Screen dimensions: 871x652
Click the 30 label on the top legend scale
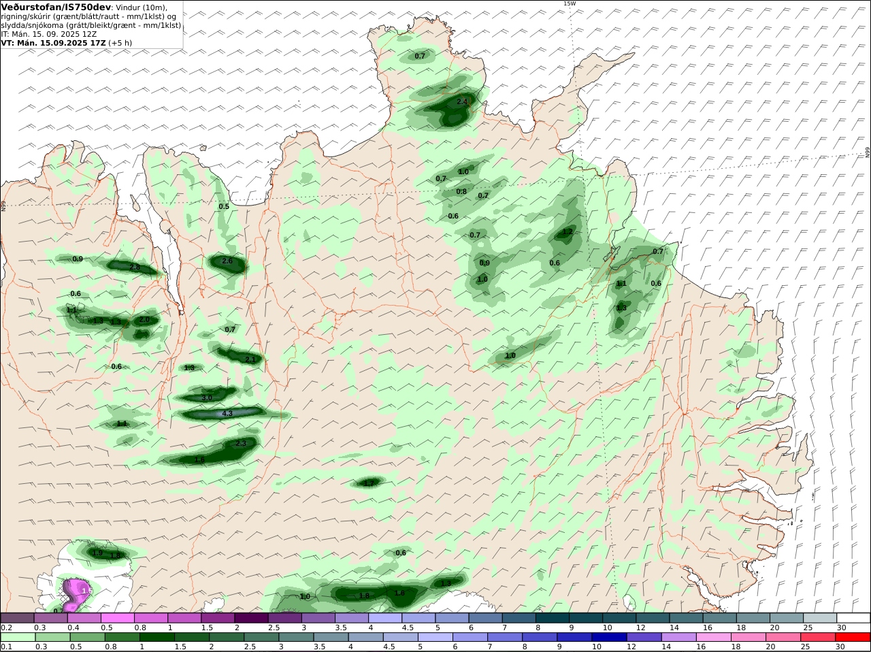coord(841,627)
